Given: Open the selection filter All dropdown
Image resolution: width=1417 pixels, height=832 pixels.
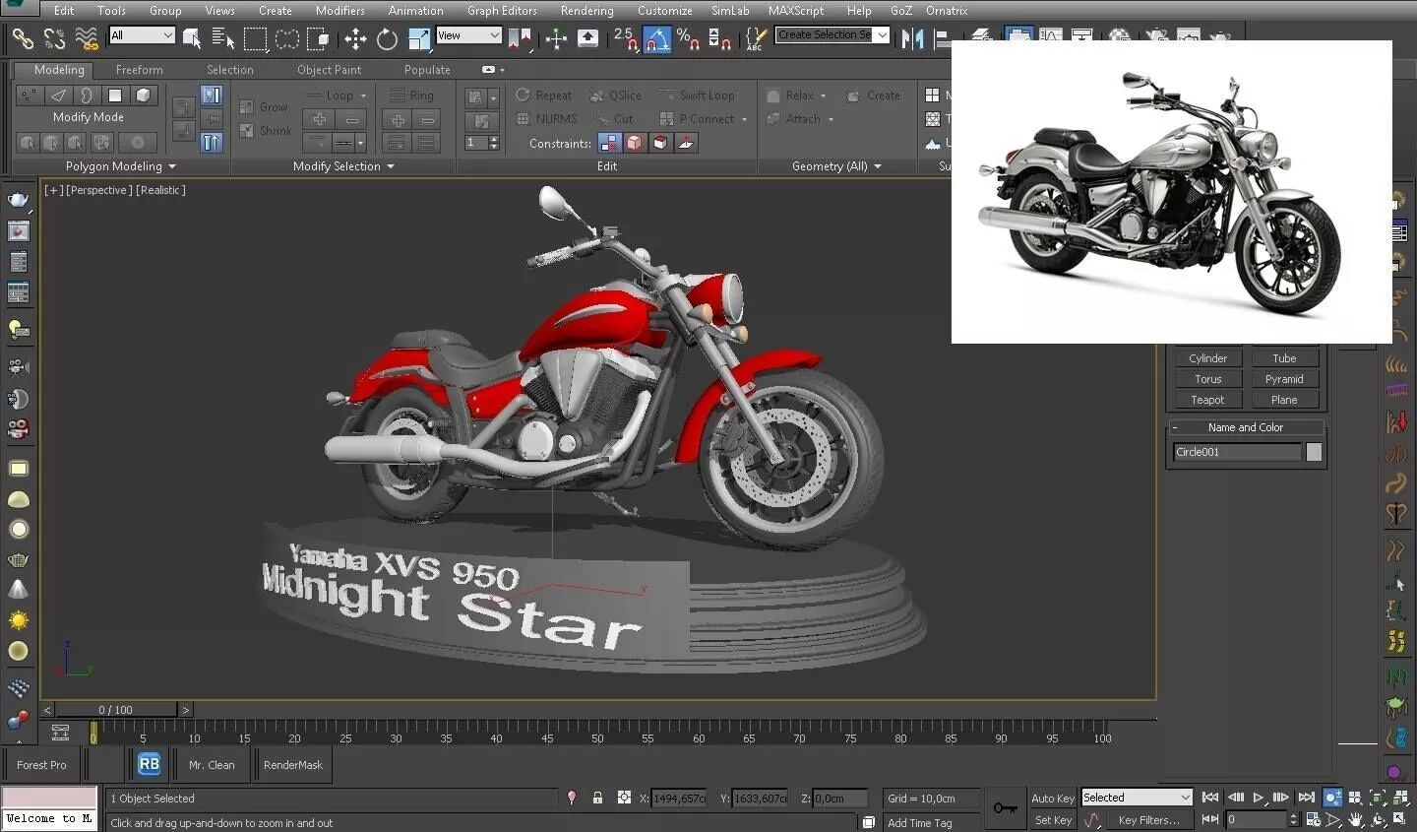Looking at the screenshot, I should coord(142,35).
